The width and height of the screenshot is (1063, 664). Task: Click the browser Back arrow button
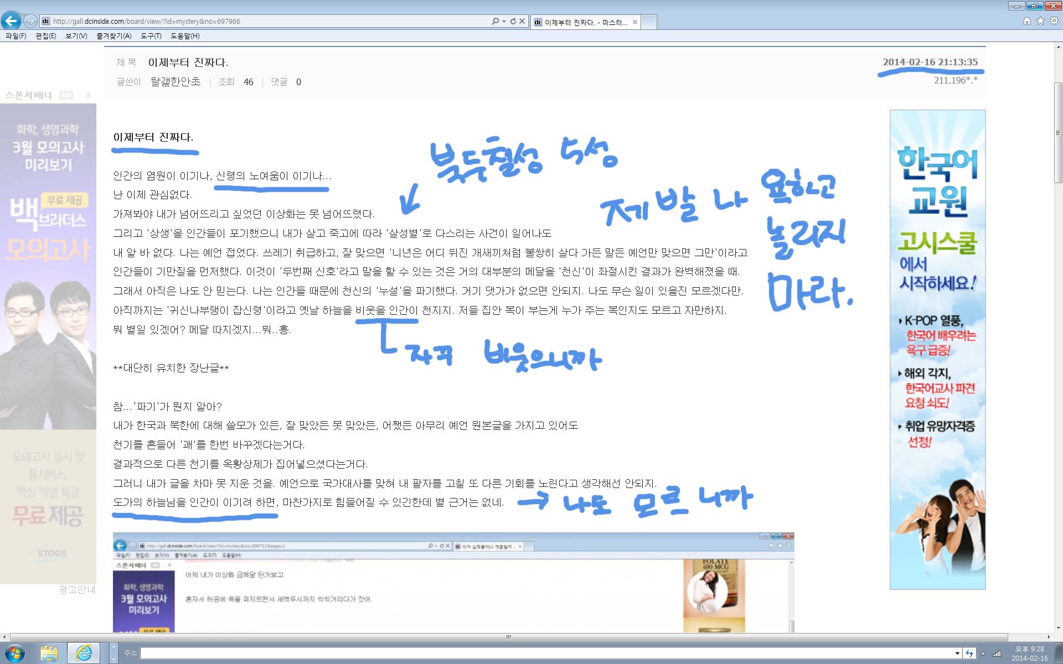tap(11, 21)
